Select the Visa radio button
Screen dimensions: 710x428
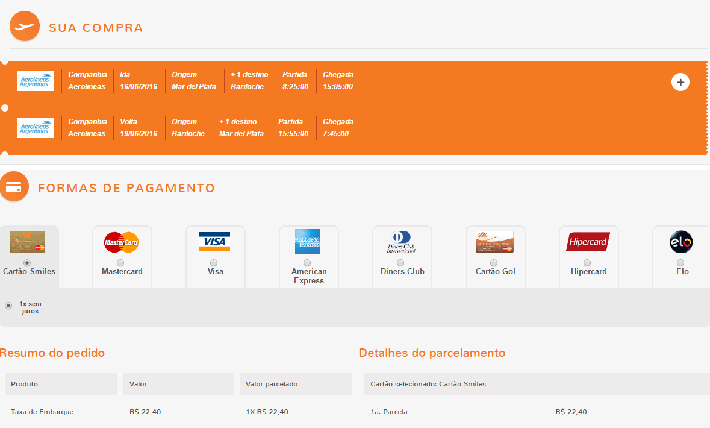tap(214, 263)
